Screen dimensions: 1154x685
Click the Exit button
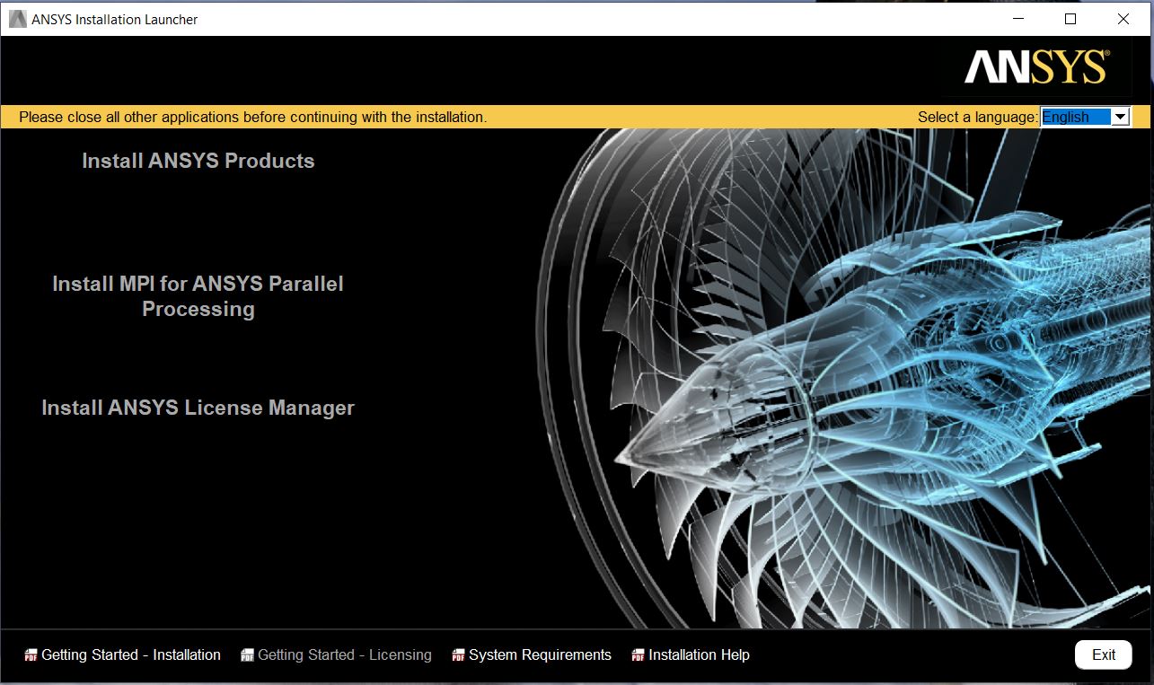pos(1103,654)
